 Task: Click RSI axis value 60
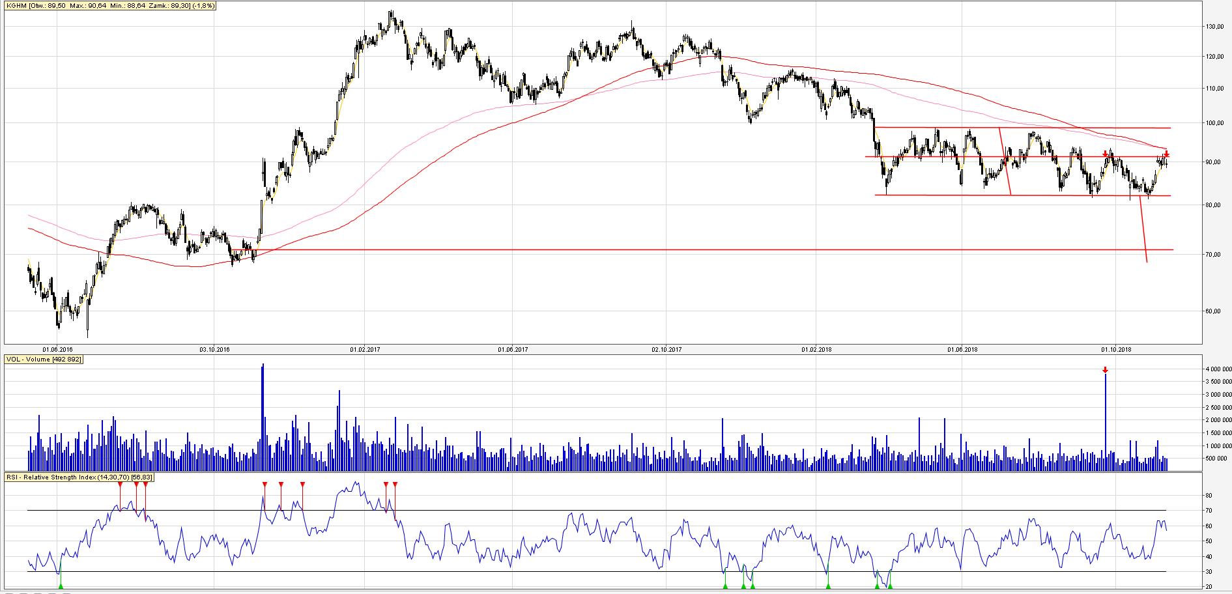1209,526
